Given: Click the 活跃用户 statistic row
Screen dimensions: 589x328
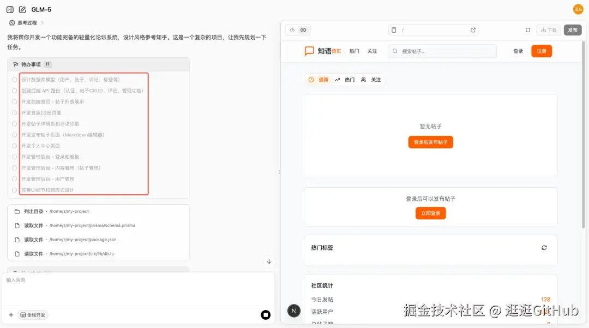Looking at the screenshot, I should (x=430, y=312).
